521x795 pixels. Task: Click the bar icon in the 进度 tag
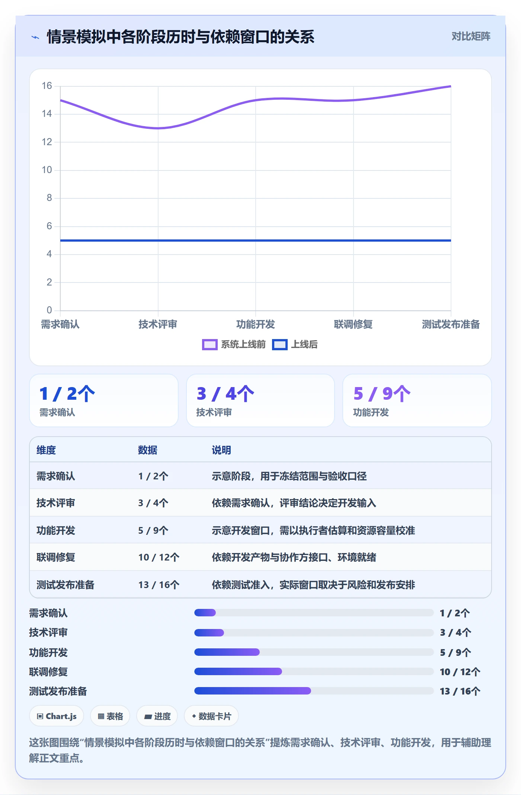tap(148, 717)
